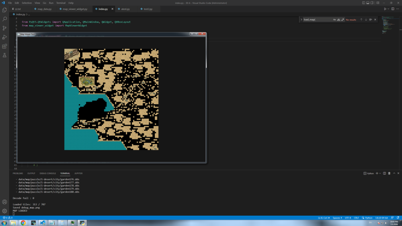
Task: Open the Edit menu
Action: click(16, 3)
